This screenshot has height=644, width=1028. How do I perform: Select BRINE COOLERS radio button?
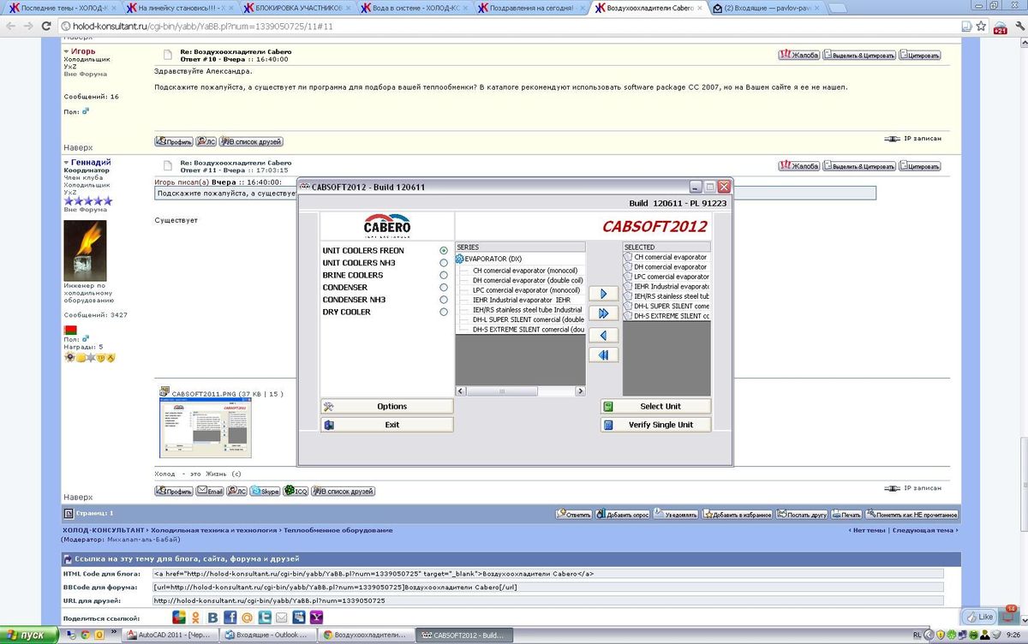[444, 275]
